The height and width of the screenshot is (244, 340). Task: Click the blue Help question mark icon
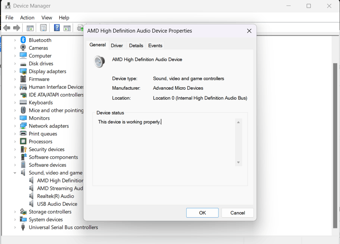click(x=57, y=28)
